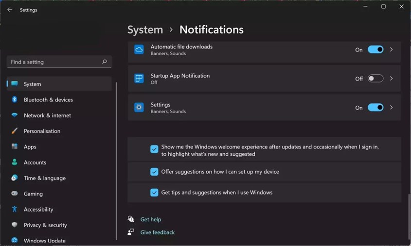This screenshot has height=246, width=411.
Task: Click the Windows Update refresh icon
Action: point(15,240)
